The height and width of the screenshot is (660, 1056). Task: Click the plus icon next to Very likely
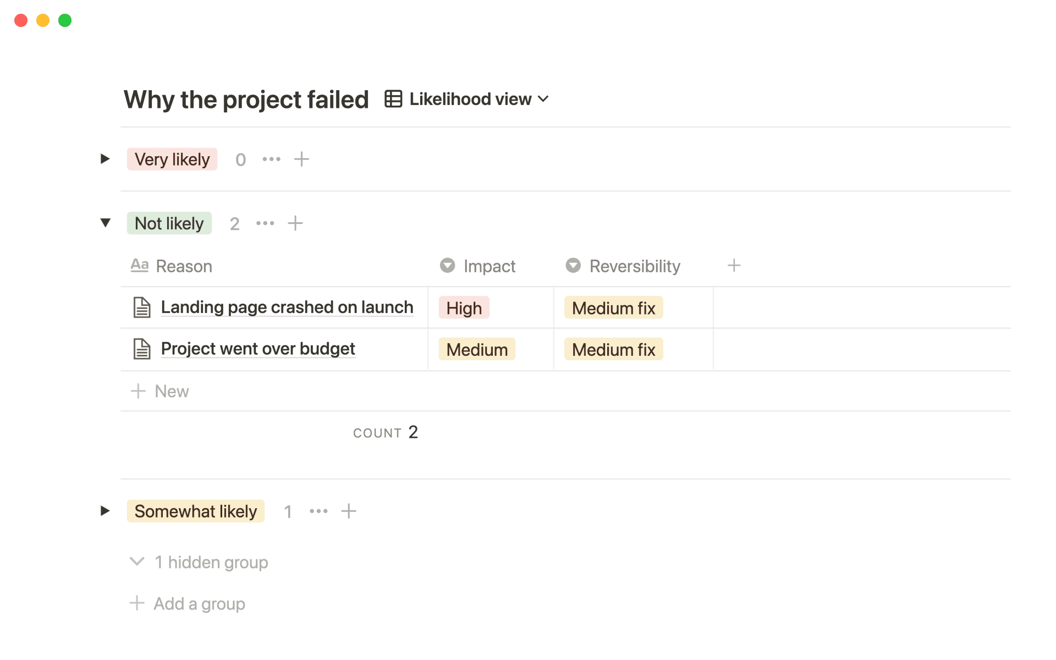(x=301, y=159)
